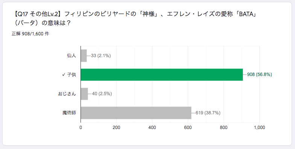Click the checkmark beside 子供
The height and width of the screenshot is (149, 295).
[x=63, y=74]
